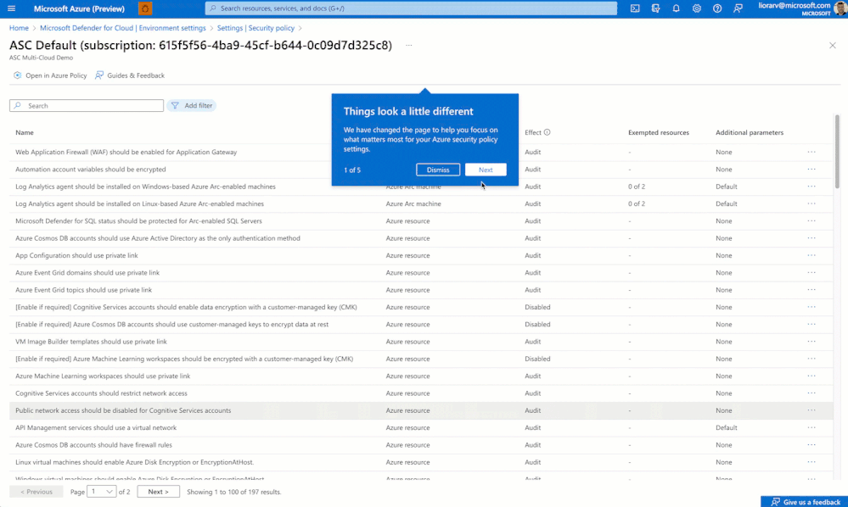Click 'Showing 1 to 100 of 197 results' text
Image resolution: width=848 pixels, height=507 pixels.
tap(234, 492)
